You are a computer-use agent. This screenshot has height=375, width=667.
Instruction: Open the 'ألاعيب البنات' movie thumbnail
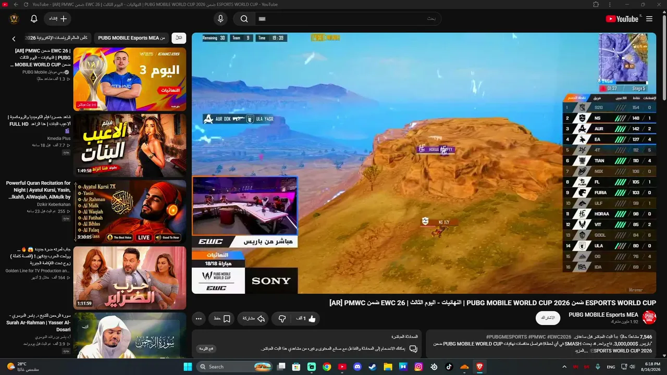pyautogui.click(x=130, y=145)
